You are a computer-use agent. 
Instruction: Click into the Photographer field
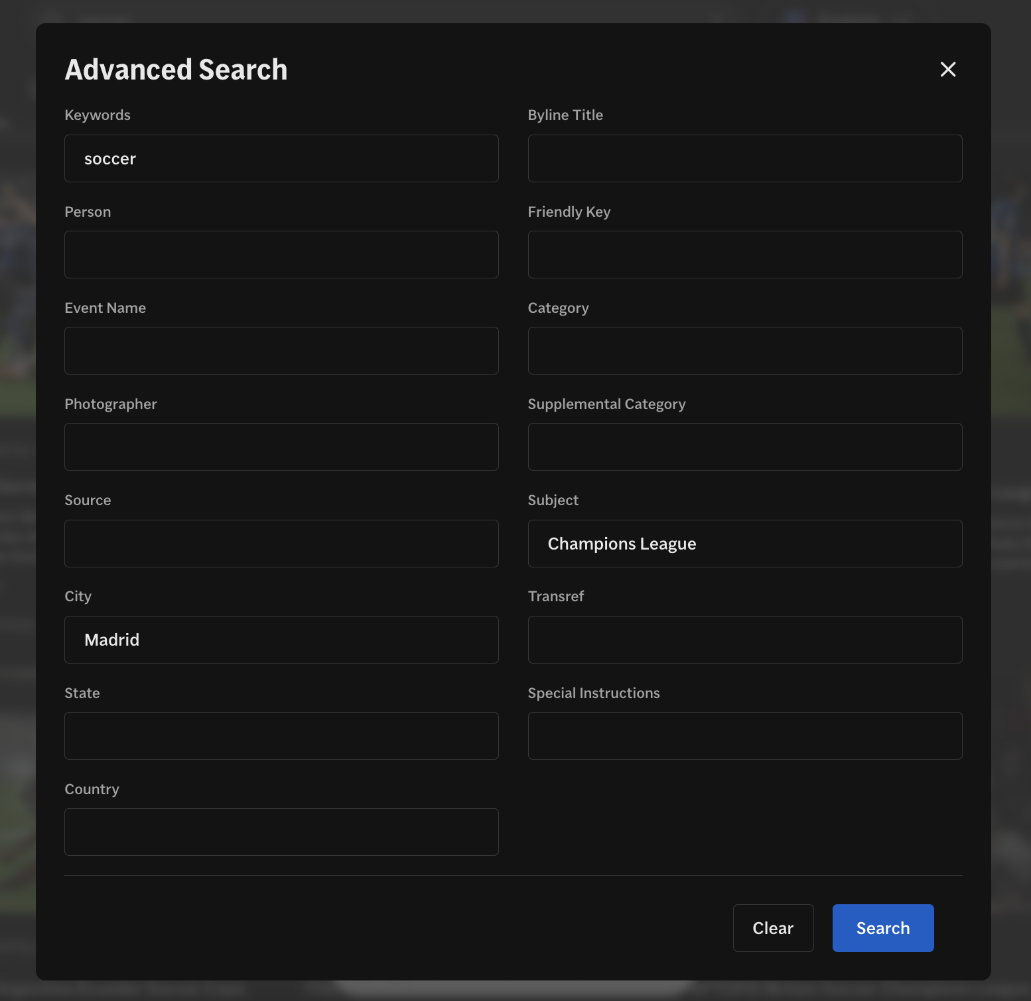tap(281, 447)
